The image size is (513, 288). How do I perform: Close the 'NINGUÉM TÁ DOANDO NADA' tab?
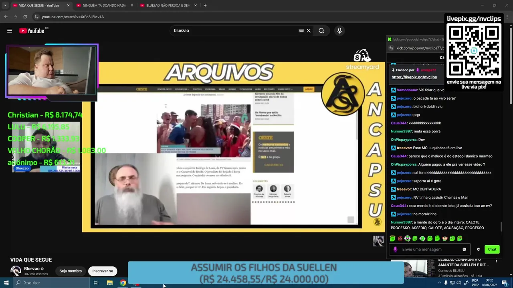tap(132, 6)
